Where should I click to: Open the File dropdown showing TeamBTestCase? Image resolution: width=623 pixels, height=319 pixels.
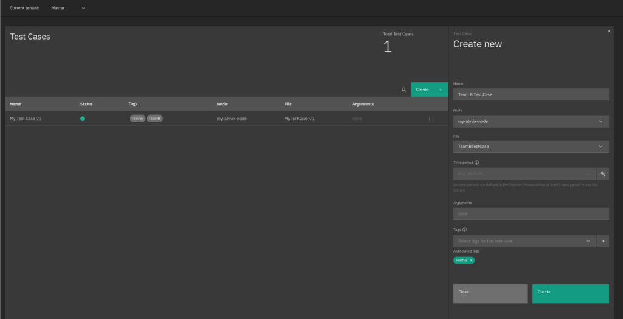[531, 147]
